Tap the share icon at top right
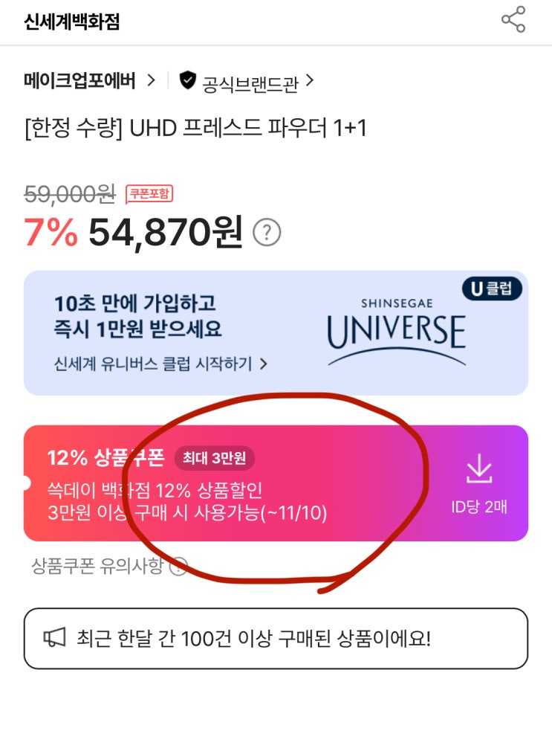The image size is (552, 751). coord(513,20)
